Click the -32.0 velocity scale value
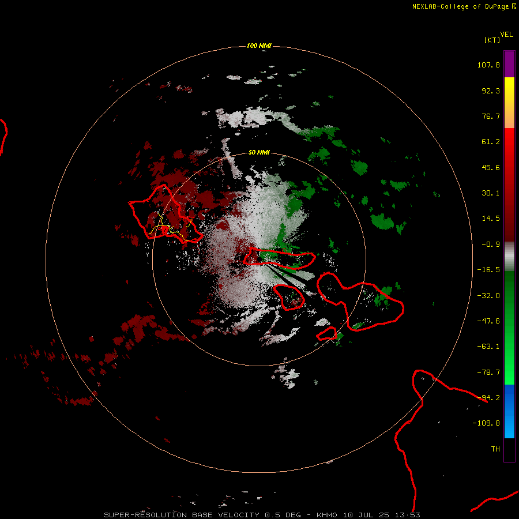Screen dimensions: 519x519 tap(488, 296)
